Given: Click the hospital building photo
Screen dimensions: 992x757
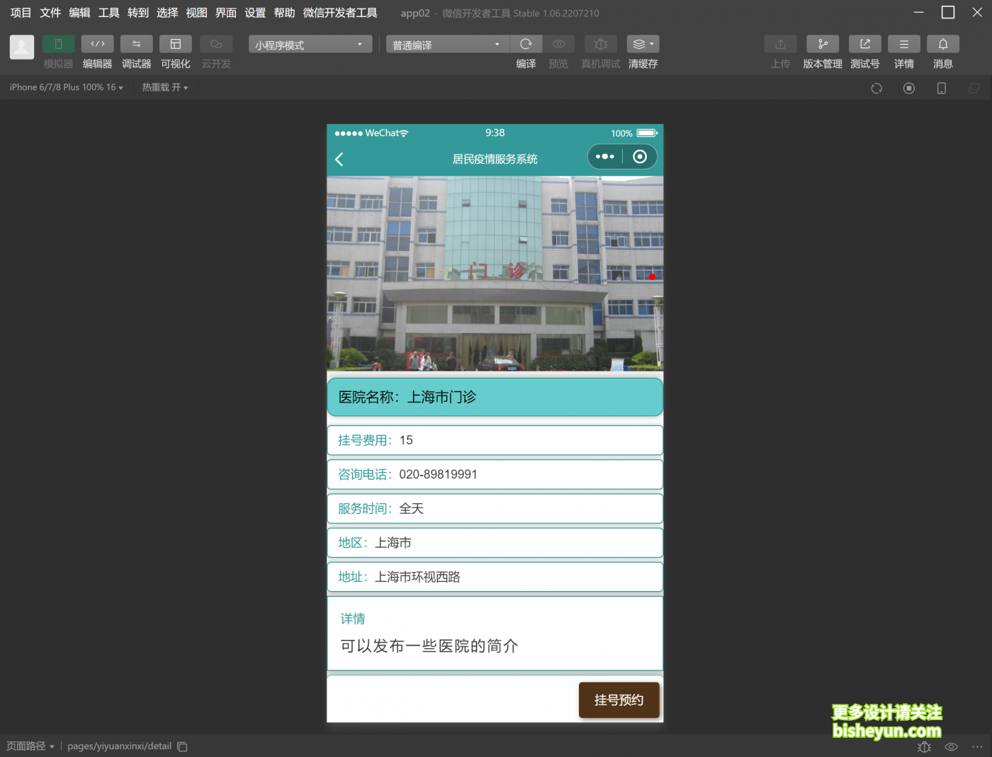Looking at the screenshot, I should 495,274.
